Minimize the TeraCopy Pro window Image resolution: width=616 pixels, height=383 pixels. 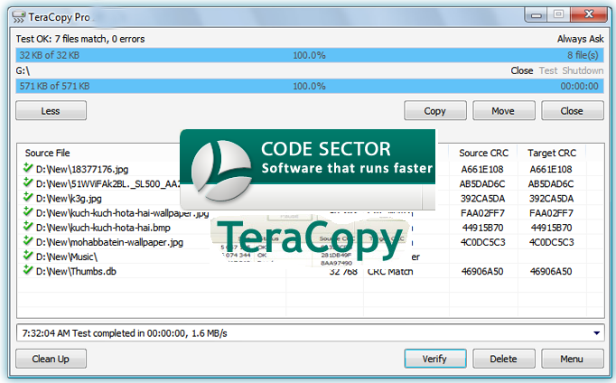[x=536, y=15]
